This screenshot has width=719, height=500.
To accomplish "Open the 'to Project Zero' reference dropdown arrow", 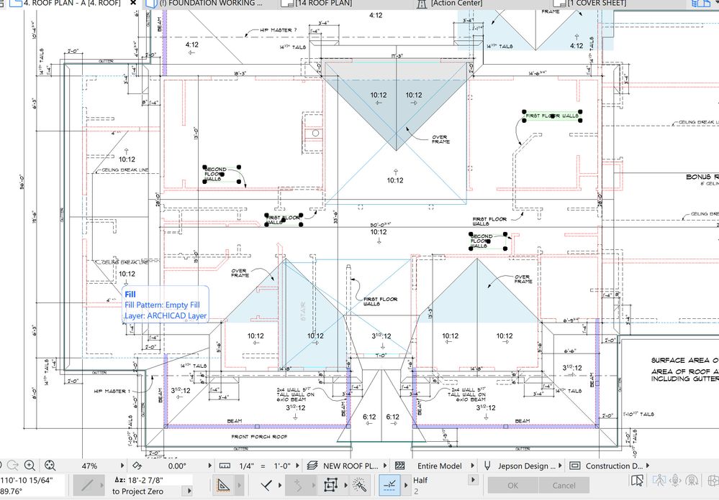I will (189, 491).
